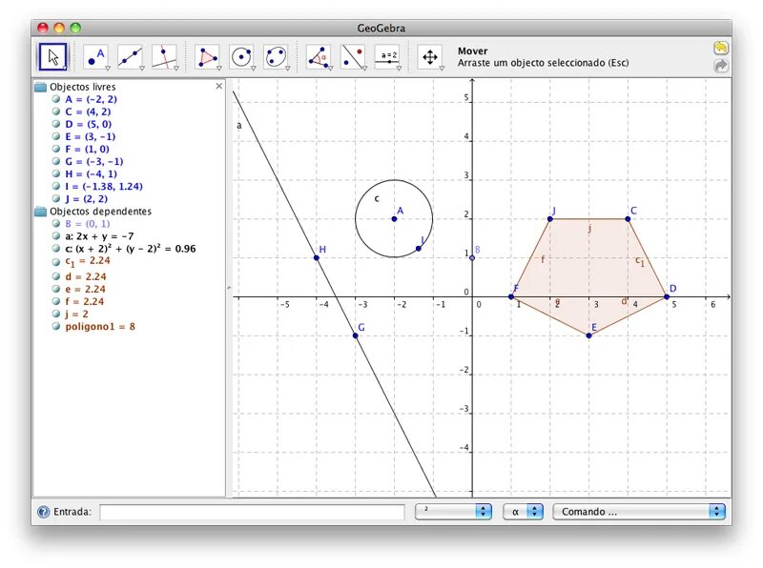The width and height of the screenshot is (763, 568).
Task: Select the New Point tool
Action: click(95, 57)
